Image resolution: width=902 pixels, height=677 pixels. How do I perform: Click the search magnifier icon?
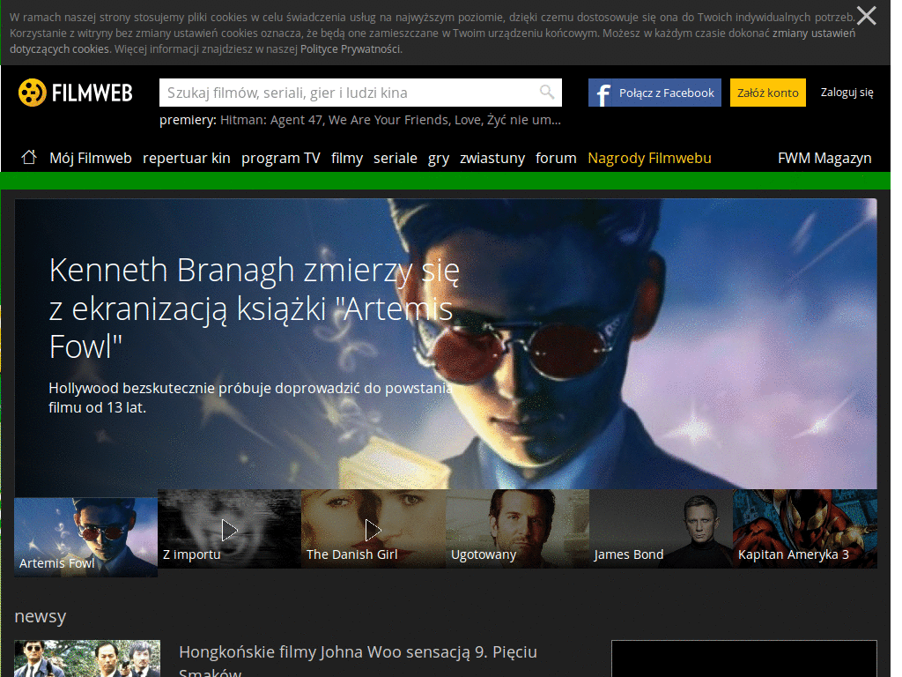[548, 92]
